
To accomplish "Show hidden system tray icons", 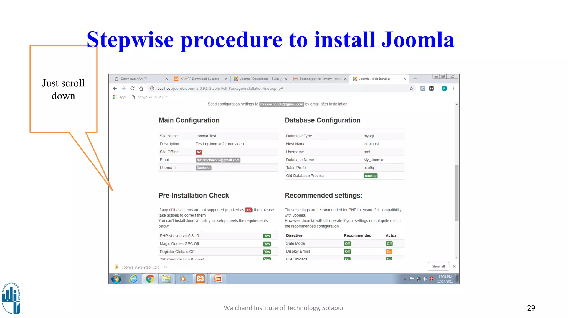I will [405, 279].
